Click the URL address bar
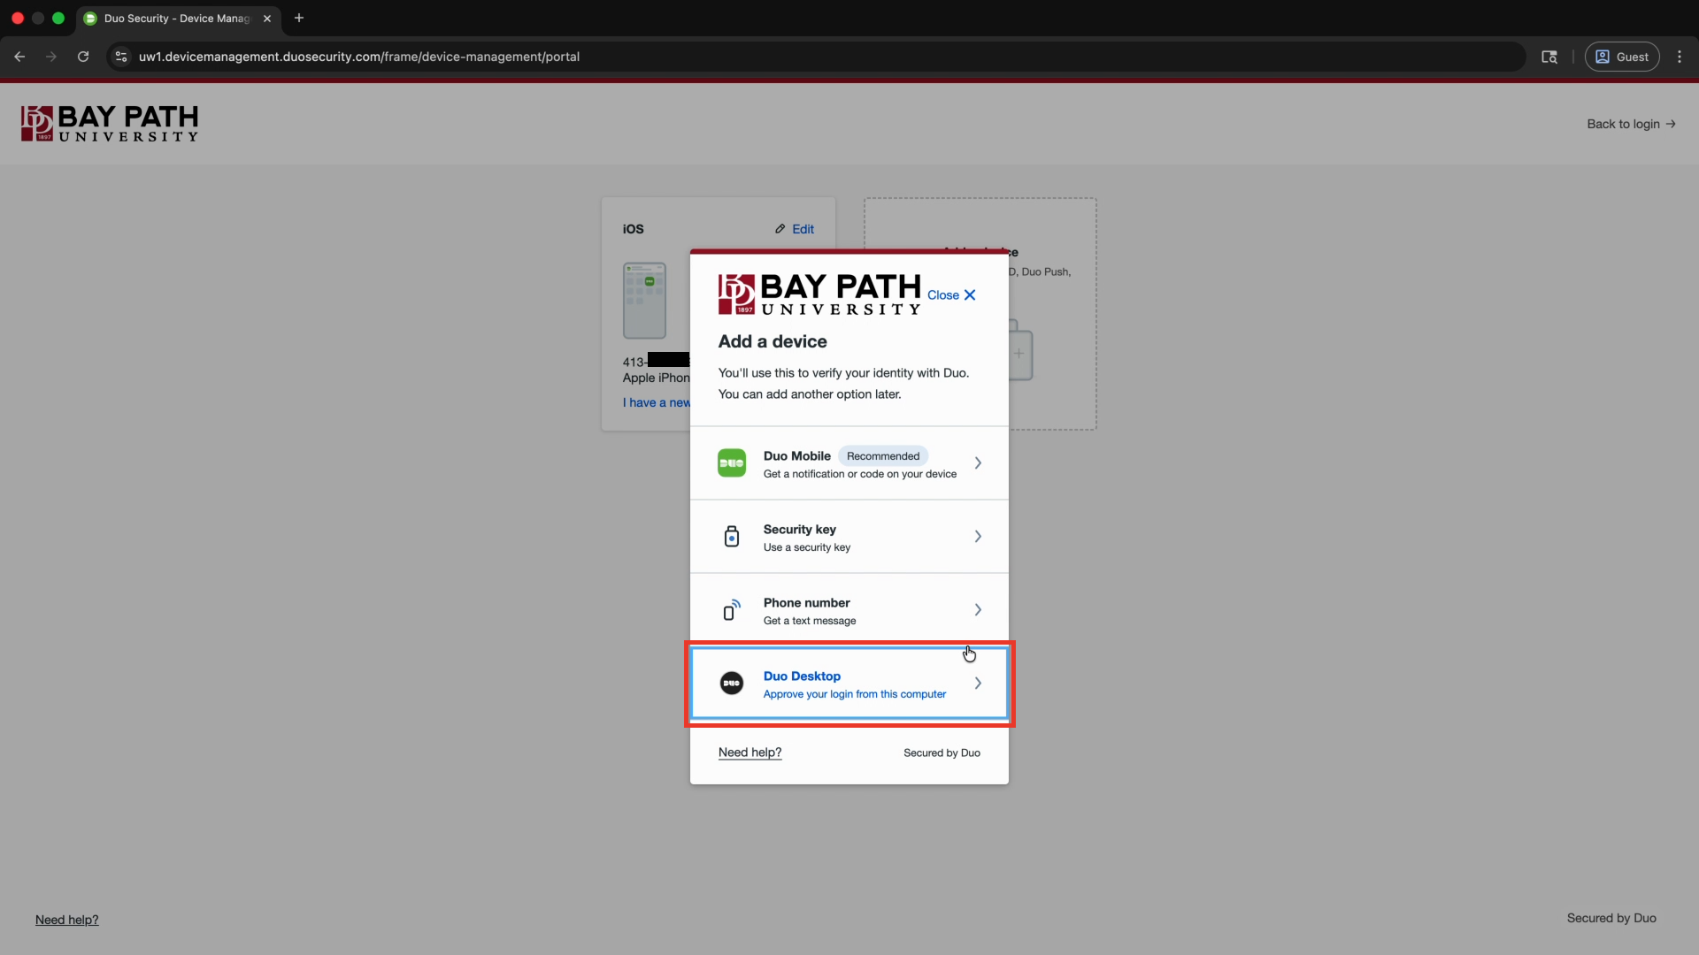Screen dimensions: 1699x955 814,57
